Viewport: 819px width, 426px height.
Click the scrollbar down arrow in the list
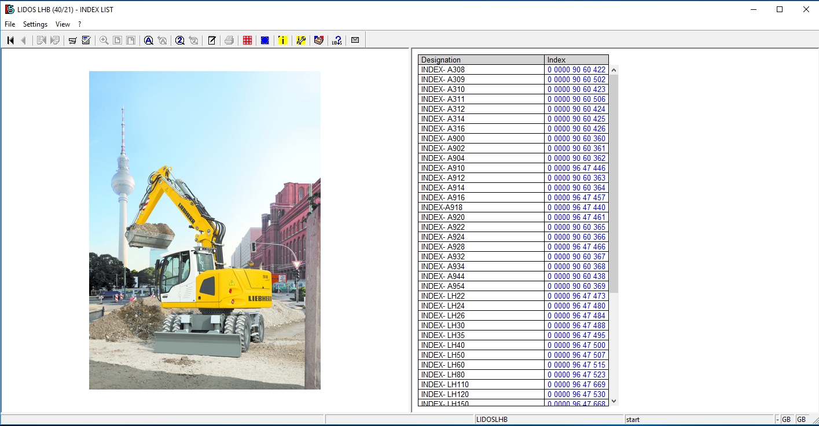pyautogui.click(x=614, y=401)
